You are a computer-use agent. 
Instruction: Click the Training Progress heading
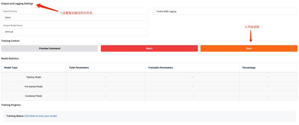(x=11, y=105)
